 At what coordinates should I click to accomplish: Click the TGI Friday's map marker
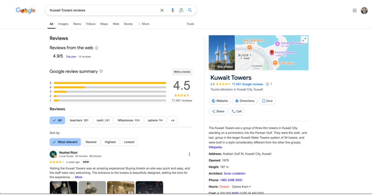coord(275,63)
